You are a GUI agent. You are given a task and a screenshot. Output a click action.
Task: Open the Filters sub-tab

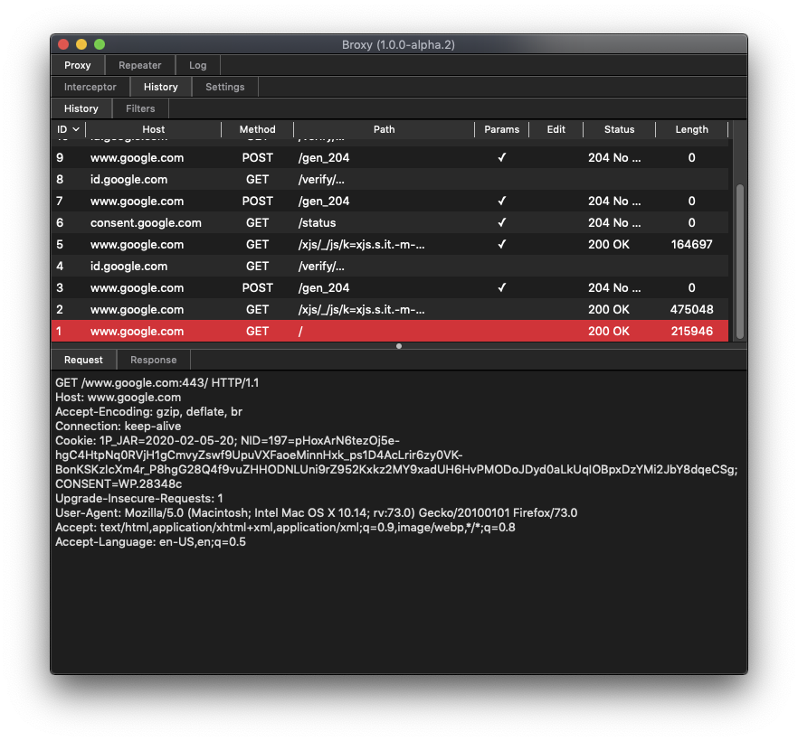140,108
